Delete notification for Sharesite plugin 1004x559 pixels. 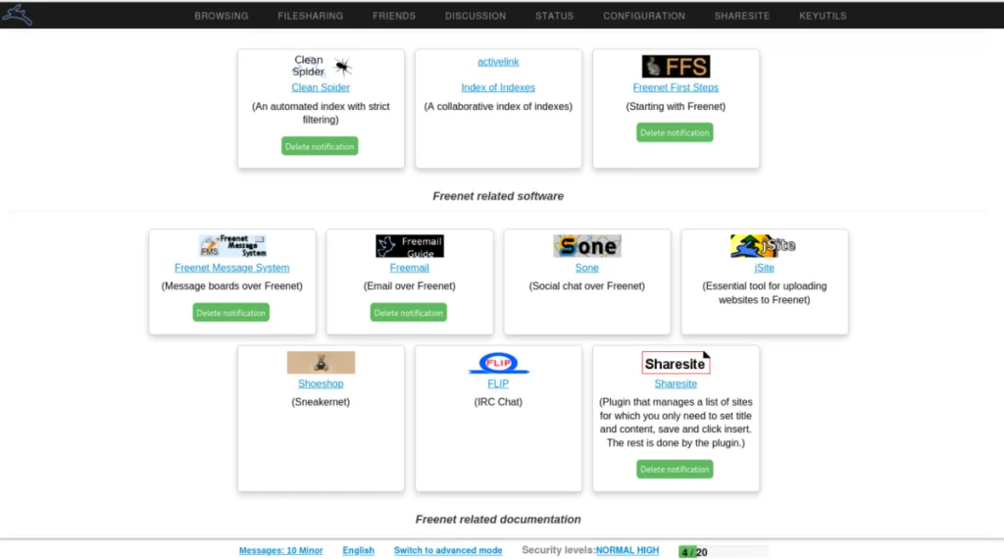point(675,470)
